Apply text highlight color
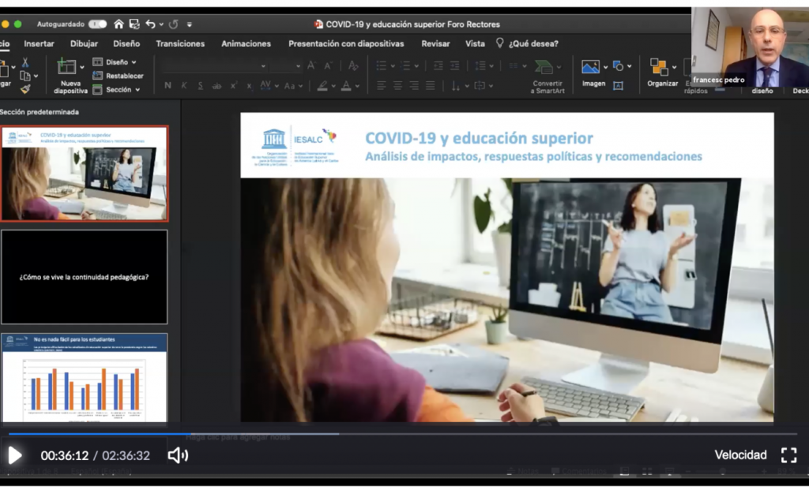809x490 pixels. click(x=322, y=85)
